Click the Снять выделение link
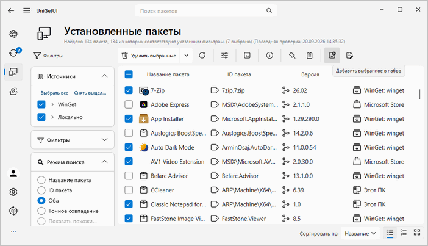The height and width of the screenshot is (246, 428). (x=90, y=93)
